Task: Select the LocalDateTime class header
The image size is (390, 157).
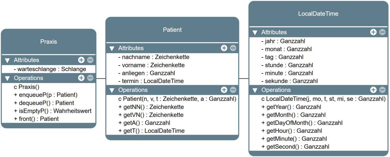Action: click(318, 14)
